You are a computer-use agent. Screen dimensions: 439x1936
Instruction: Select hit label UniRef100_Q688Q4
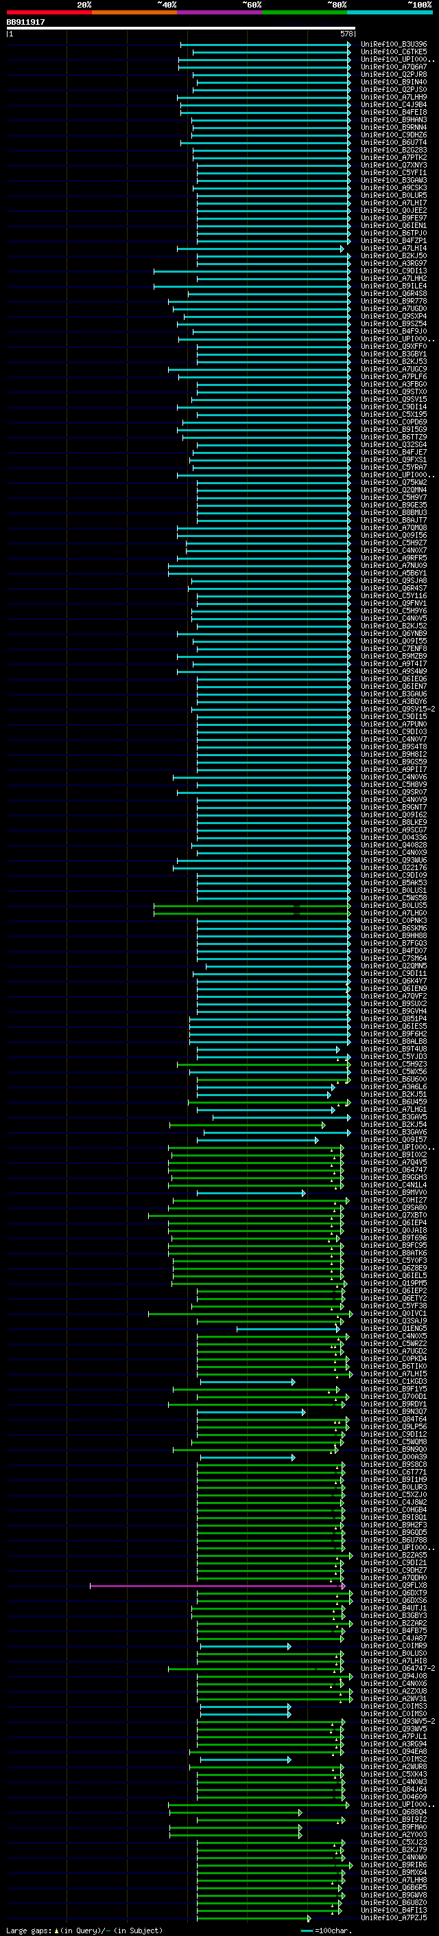393,1811
